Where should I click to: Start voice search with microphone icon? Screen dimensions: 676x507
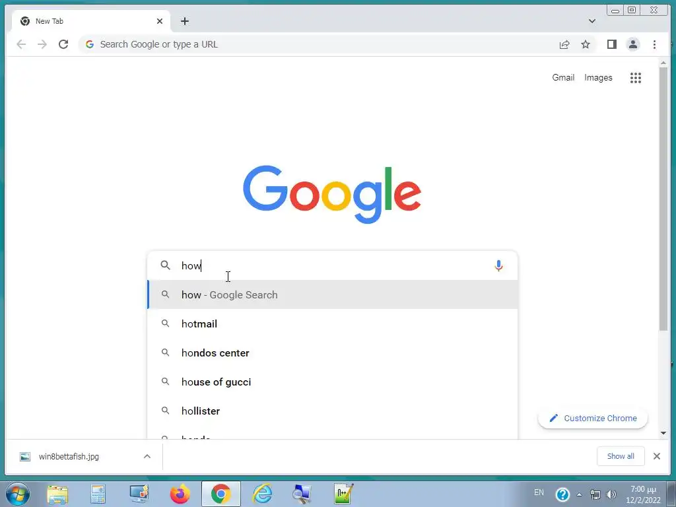click(498, 265)
